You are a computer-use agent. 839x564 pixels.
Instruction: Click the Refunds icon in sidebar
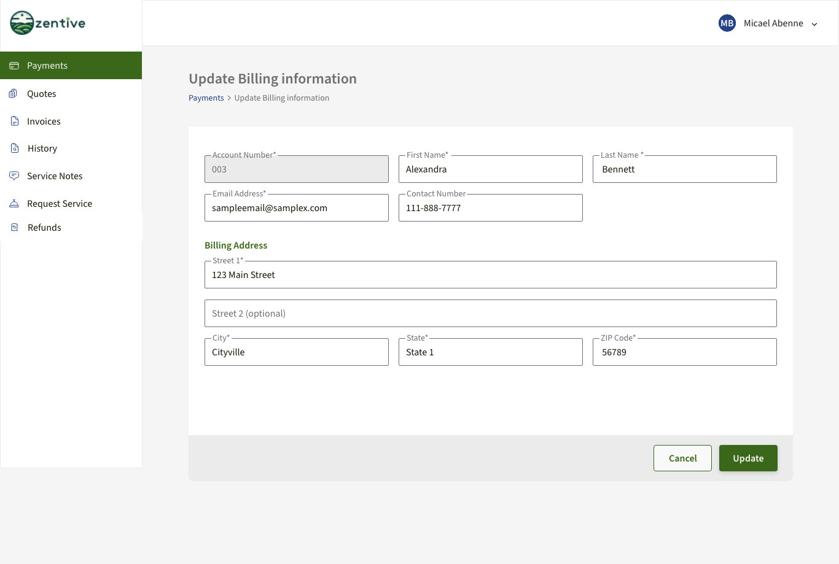pos(15,228)
